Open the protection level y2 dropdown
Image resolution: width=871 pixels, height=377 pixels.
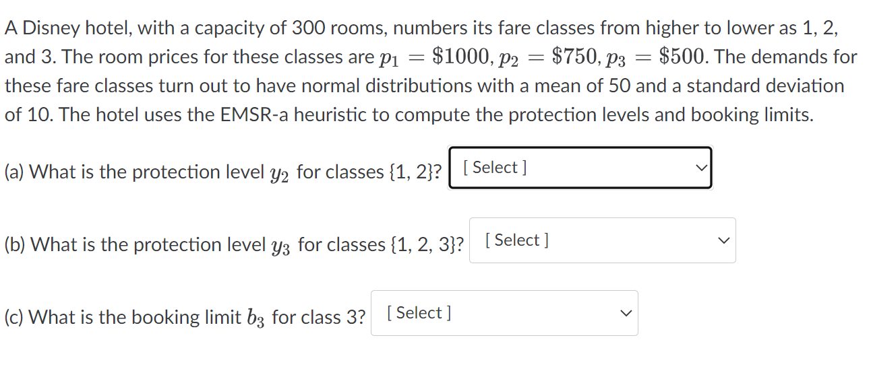[x=580, y=168]
